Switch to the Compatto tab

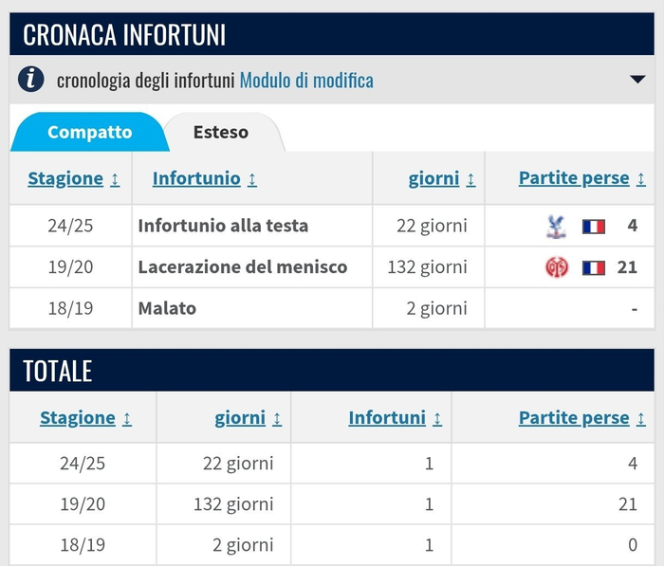tap(90, 132)
